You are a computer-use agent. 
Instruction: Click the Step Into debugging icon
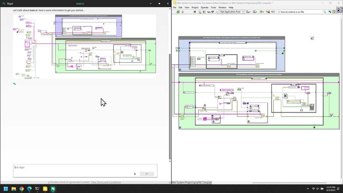pyautogui.click(x=209, y=12)
